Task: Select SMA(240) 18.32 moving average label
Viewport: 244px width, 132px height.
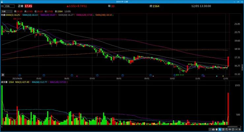Action: click(x=104, y=15)
